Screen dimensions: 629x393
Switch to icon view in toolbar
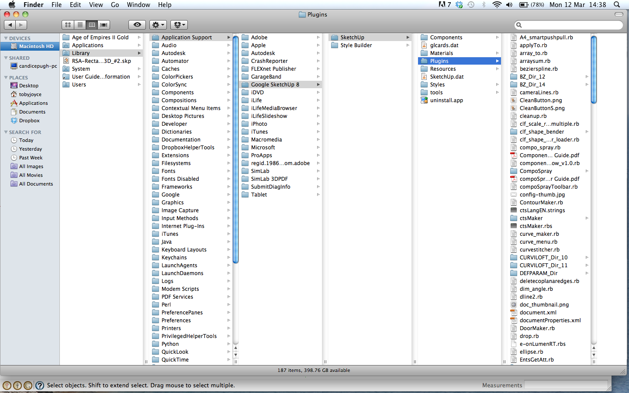point(68,25)
